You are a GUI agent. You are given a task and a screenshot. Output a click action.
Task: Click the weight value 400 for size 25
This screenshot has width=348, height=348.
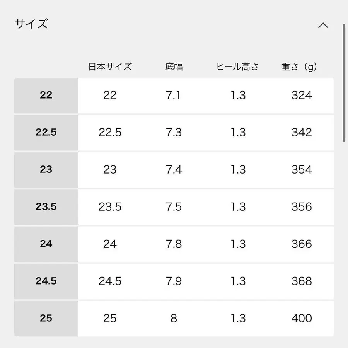(302, 318)
